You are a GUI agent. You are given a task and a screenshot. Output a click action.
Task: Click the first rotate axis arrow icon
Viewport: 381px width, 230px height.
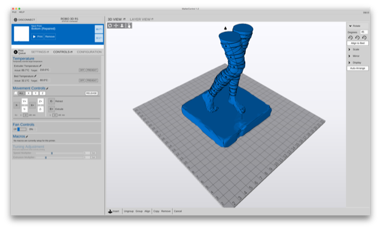coord(350,38)
